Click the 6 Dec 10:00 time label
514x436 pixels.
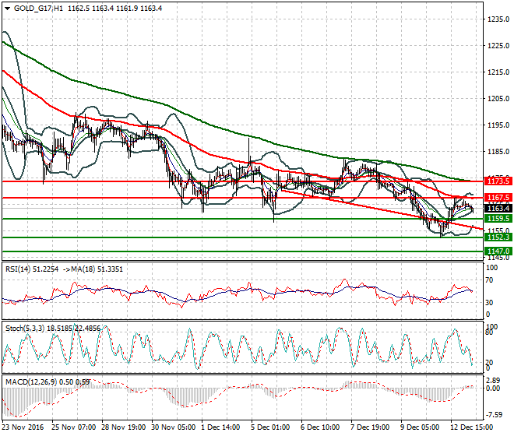(x=320, y=427)
